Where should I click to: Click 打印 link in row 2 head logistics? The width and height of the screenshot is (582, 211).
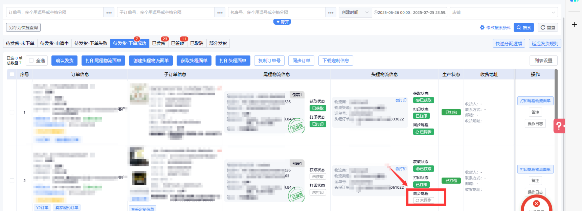tap(401, 169)
